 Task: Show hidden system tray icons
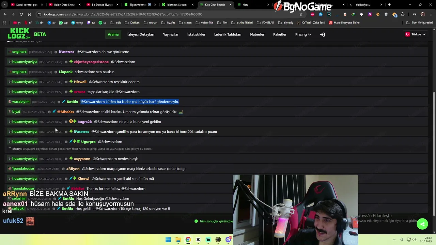(x=394, y=240)
